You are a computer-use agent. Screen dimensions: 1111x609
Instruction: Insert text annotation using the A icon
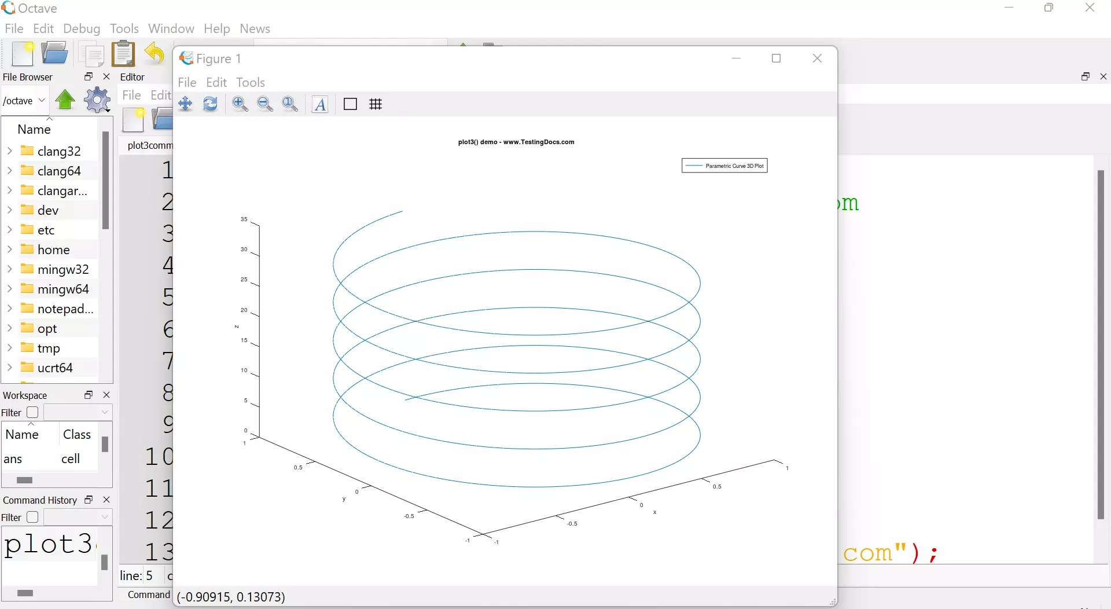click(319, 104)
